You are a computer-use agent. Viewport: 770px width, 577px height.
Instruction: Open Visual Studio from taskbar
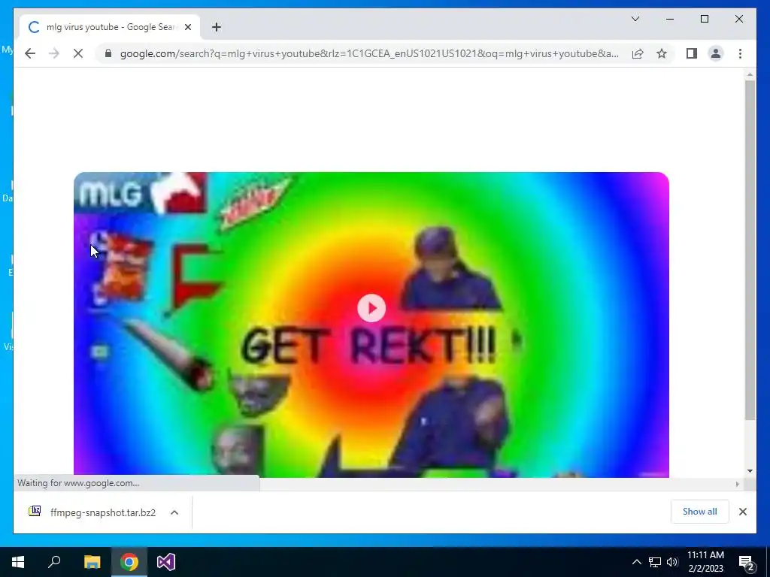(x=166, y=562)
